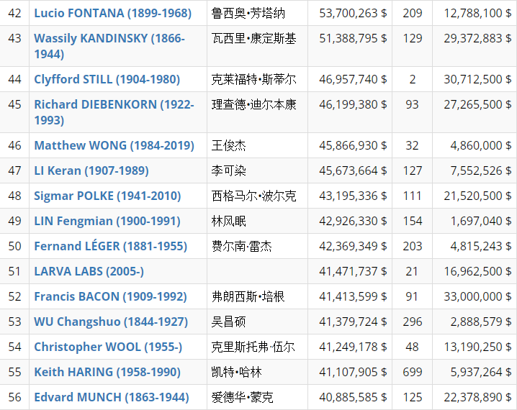
Task: Select the top price 2,888,579 $
Action: click(x=481, y=322)
